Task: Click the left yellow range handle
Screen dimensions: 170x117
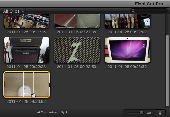Action: click(x=4, y=85)
